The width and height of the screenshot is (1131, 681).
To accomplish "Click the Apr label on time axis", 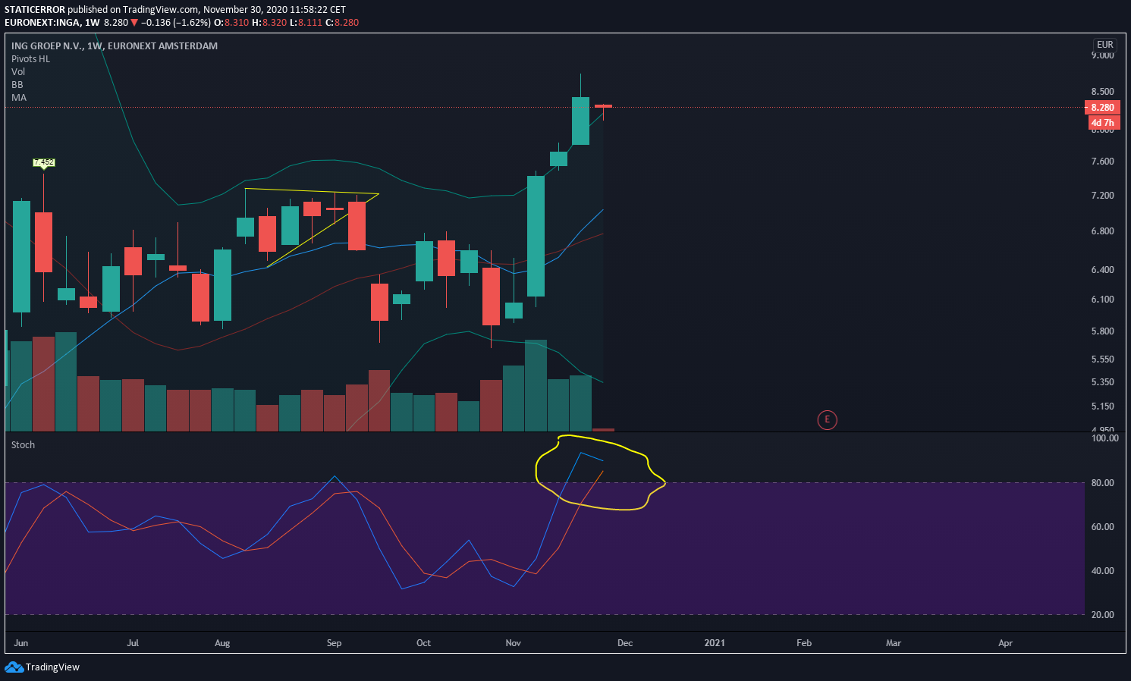I will tap(1005, 643).
